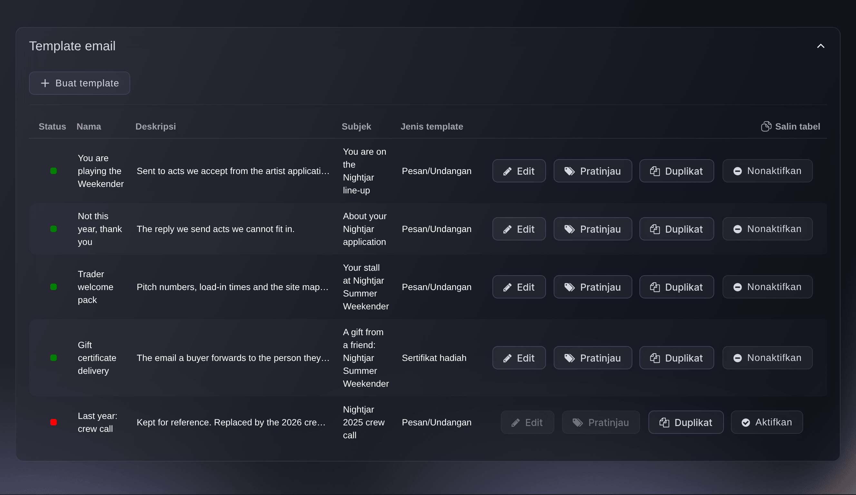This screenshot has height=495, width=856.
Task: Deactivate the Gift certificate delivery template
Action: click(767, 358)
